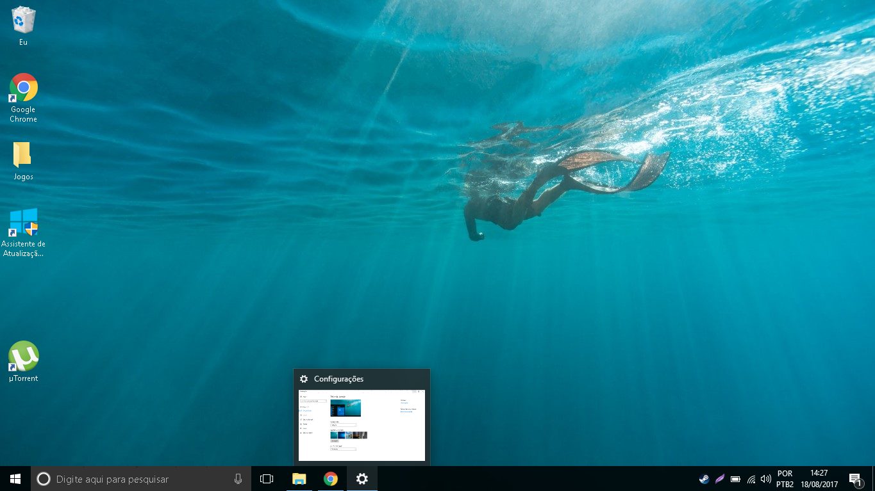Select the Jogos folder on desktop
Viewport: 875px width, 491px height.
pyautogui.click(x=23, y=161)
